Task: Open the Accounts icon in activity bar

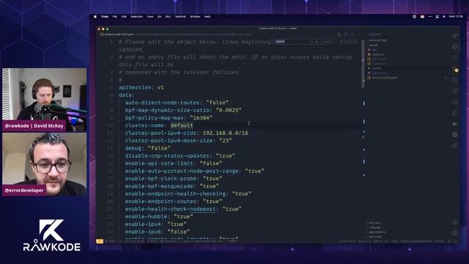Action: pos(455,222)
